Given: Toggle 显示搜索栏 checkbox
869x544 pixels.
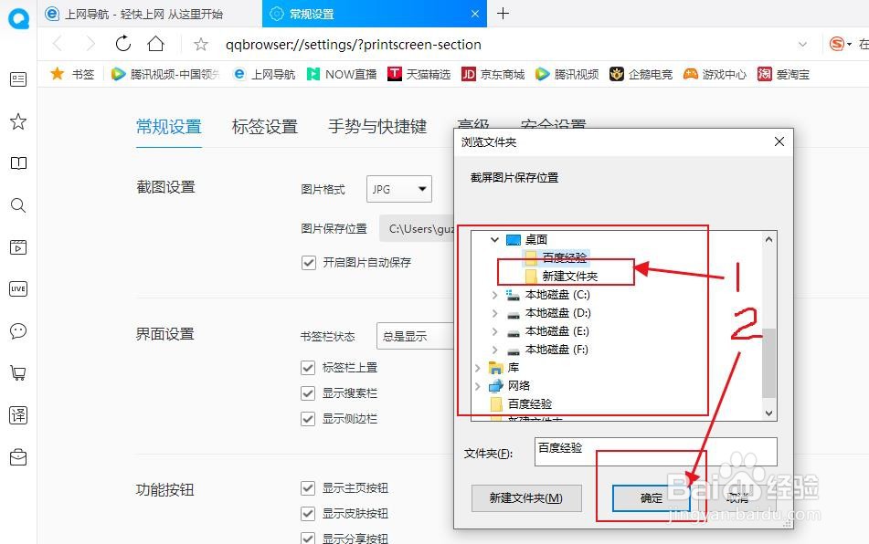Looking at the screenshot, I should [308, 392].
